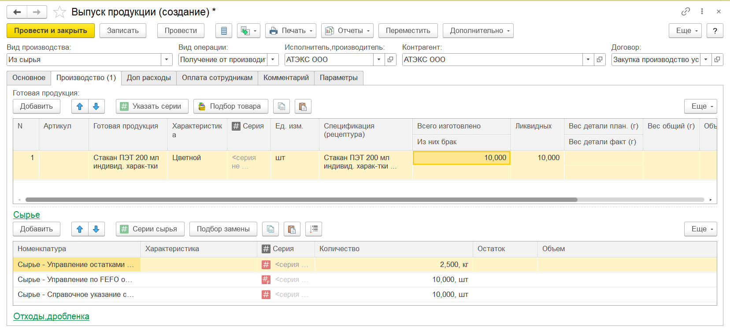Screen dimensions: 730x329
Task: Expand the Вид производства dropdown
Action: (x=167, y=60)
